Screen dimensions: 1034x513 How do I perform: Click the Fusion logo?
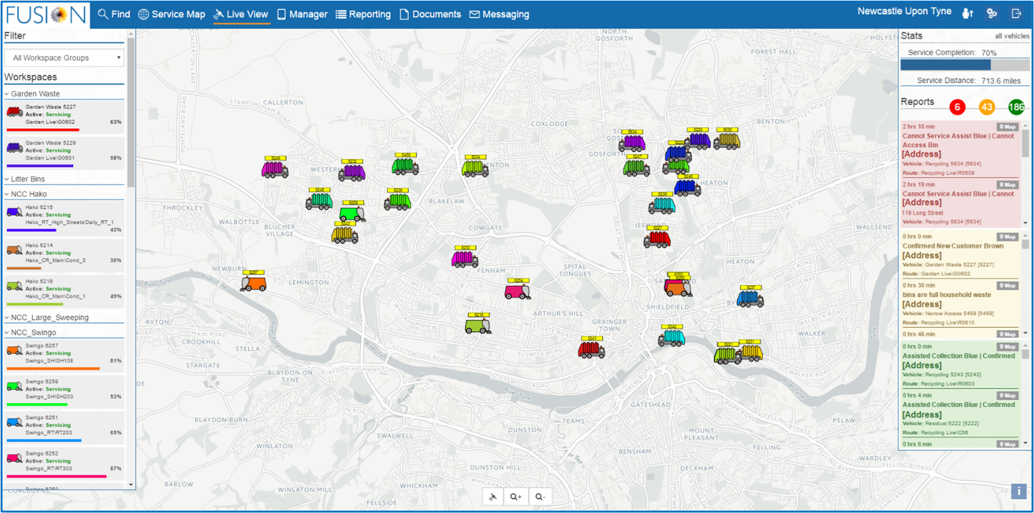46,14
